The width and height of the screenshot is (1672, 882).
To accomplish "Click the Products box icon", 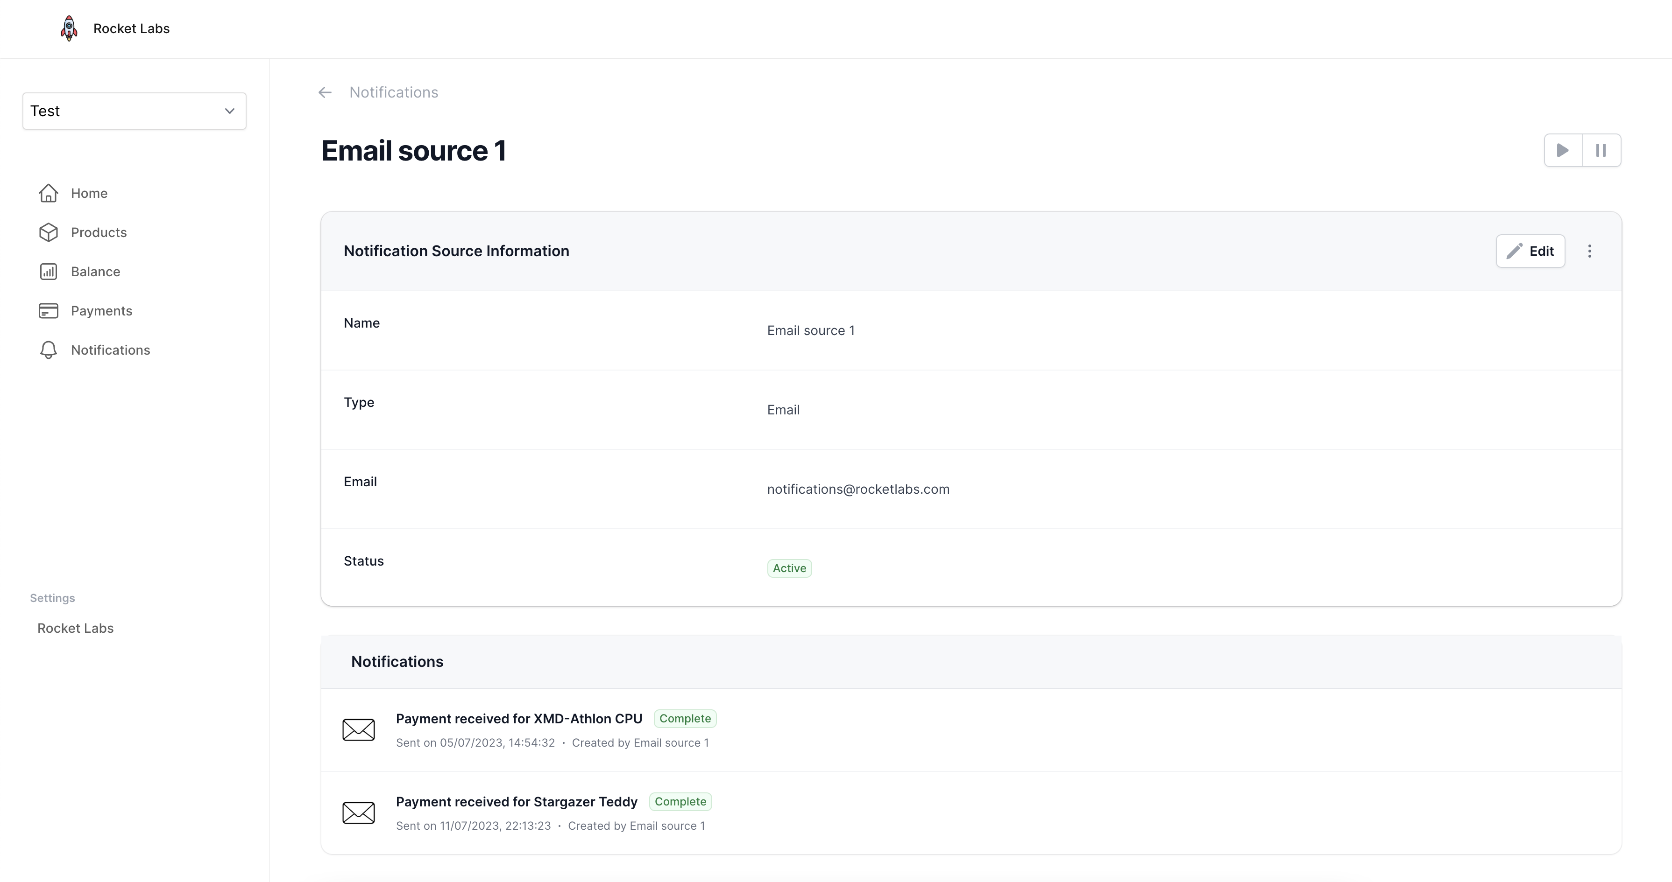I will (x=49, y=232).
